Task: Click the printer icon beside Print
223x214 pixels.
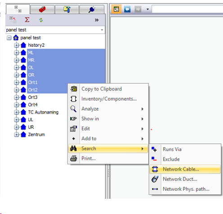Action: (x=73, y=158)
